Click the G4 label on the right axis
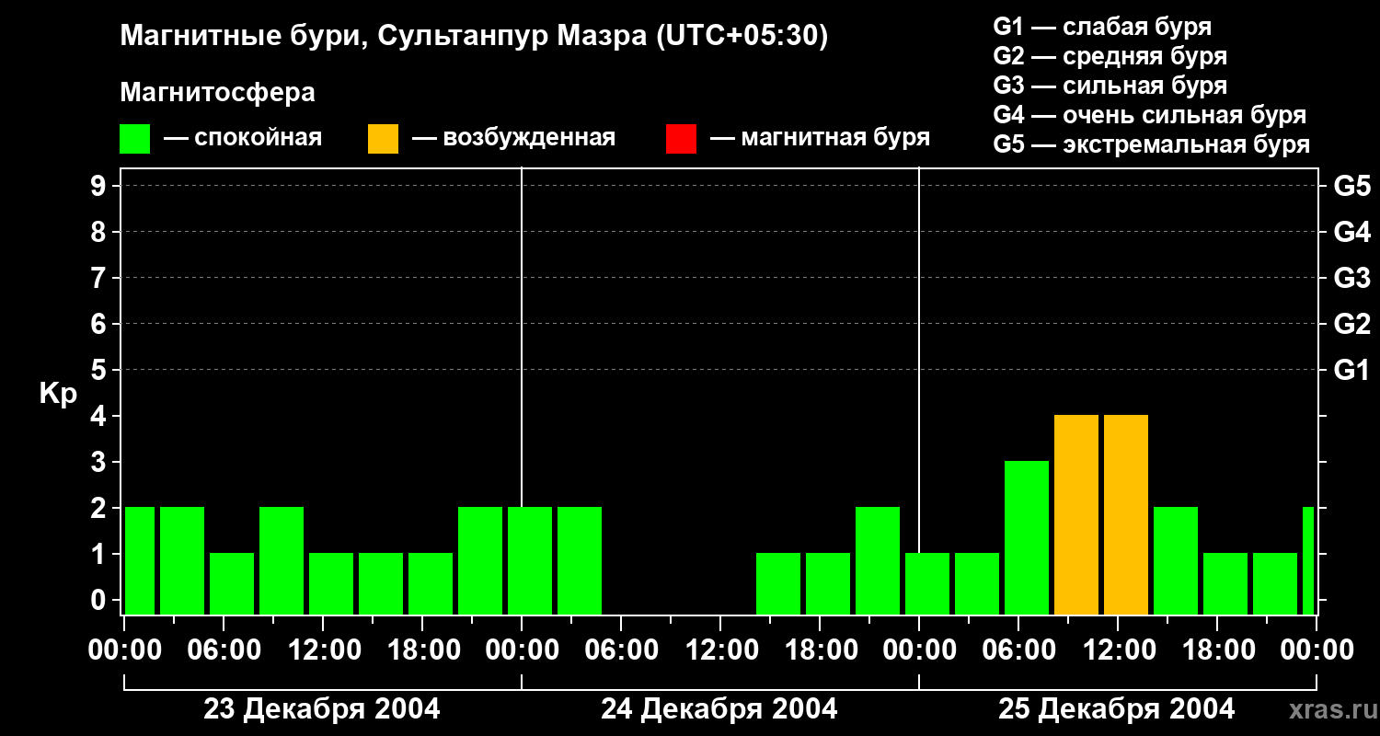1380x736 pixels. [x=1352, y=232]
